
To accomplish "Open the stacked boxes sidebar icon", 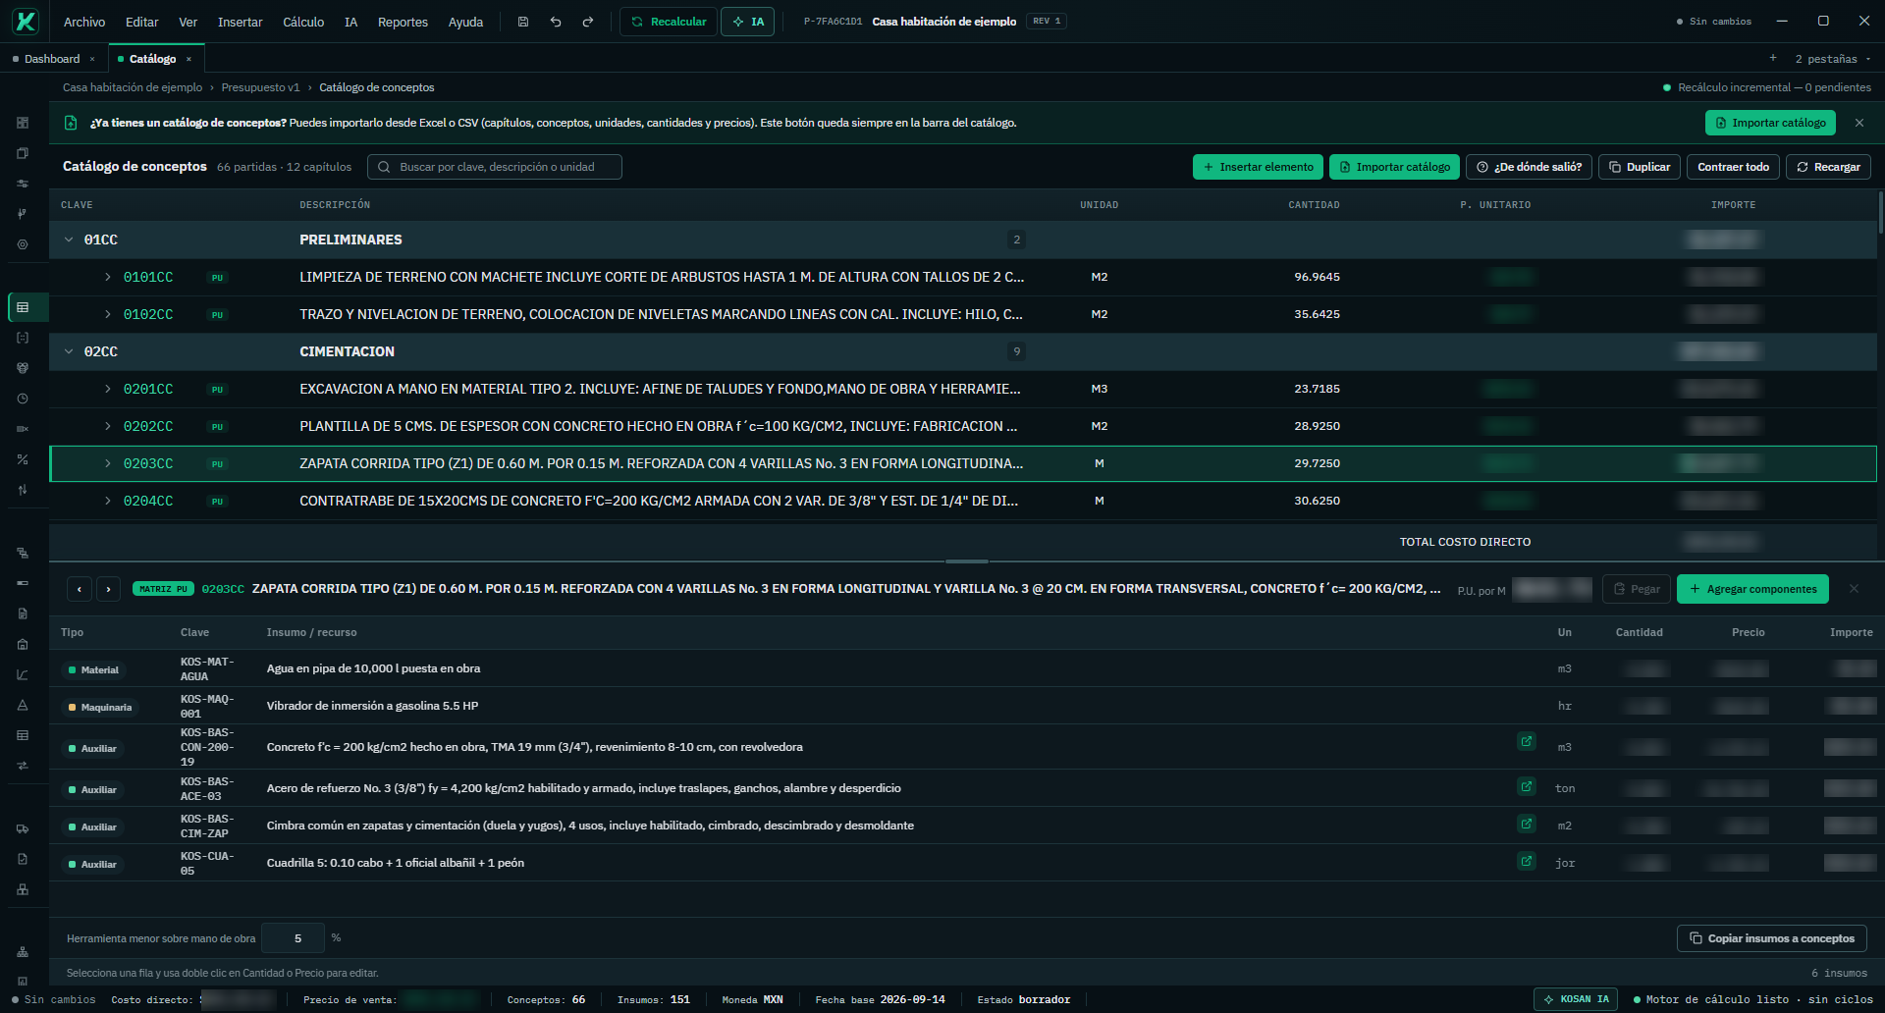I will [x=23, y=889].
